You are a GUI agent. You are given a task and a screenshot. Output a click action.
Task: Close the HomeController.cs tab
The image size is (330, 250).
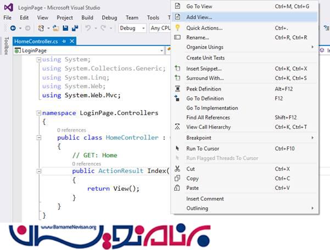[72, 41]
